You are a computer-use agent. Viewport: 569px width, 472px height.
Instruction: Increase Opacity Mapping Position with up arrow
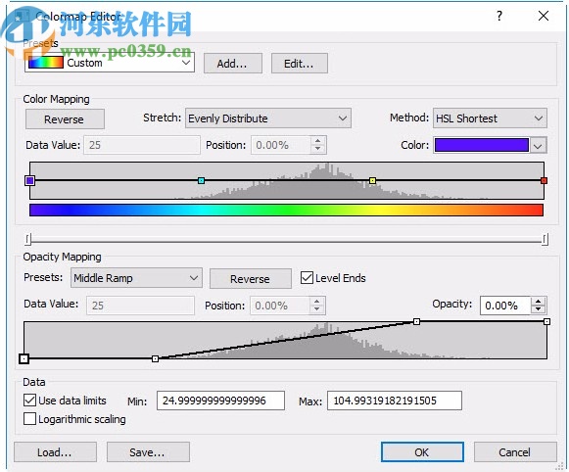317,302
